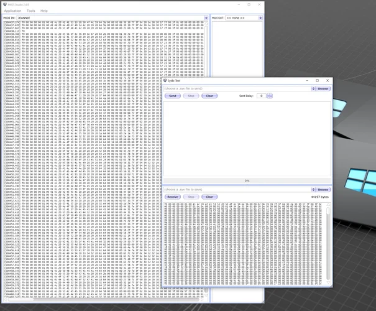Click the Send Delay label
The height and width of the screenshot is (311, 376).
coord(246,96)
